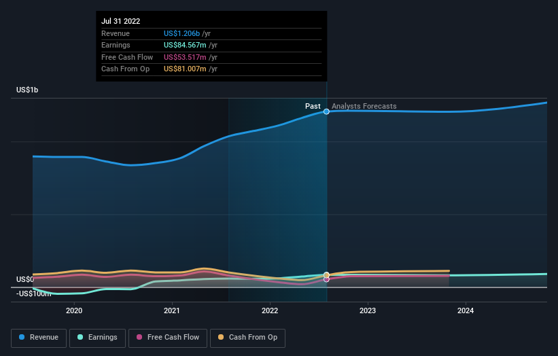558x356 pixels.
Task: Toggle the Free Cash Flow legend button
Action: (x=168, y=338)
